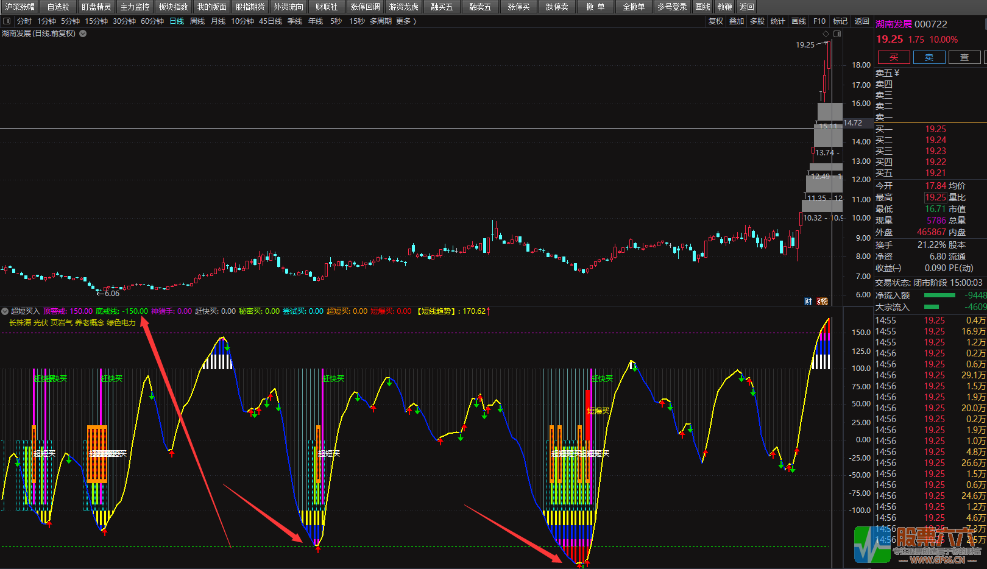Image resolution: width=987 pixels, height=569 pixels.
Task: Click 统计 statistics option
Action: (778, 21)
